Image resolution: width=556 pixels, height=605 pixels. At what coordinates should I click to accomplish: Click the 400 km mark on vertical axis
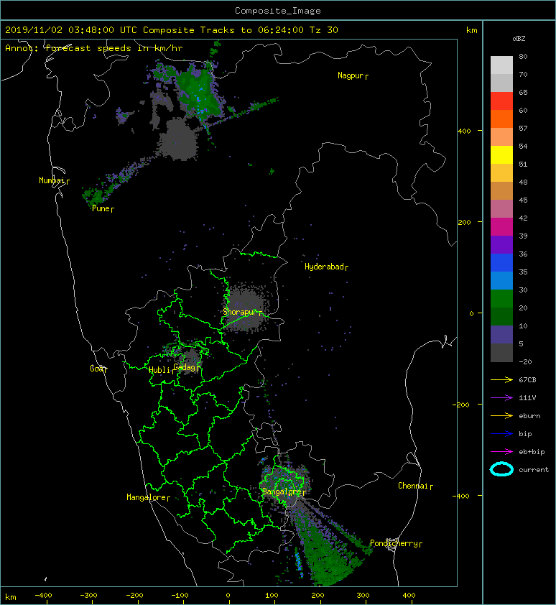pyautogui.click(x=464, y=131)
